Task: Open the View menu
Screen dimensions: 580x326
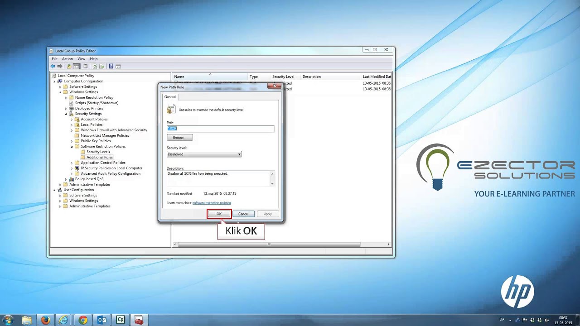Action: pyautogui.click(x=81, y=59)
